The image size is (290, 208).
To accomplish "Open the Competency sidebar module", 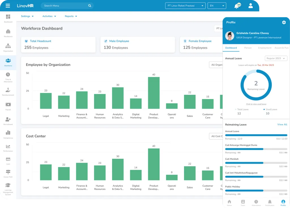I will pyautogui.click(x=8, y=134).
